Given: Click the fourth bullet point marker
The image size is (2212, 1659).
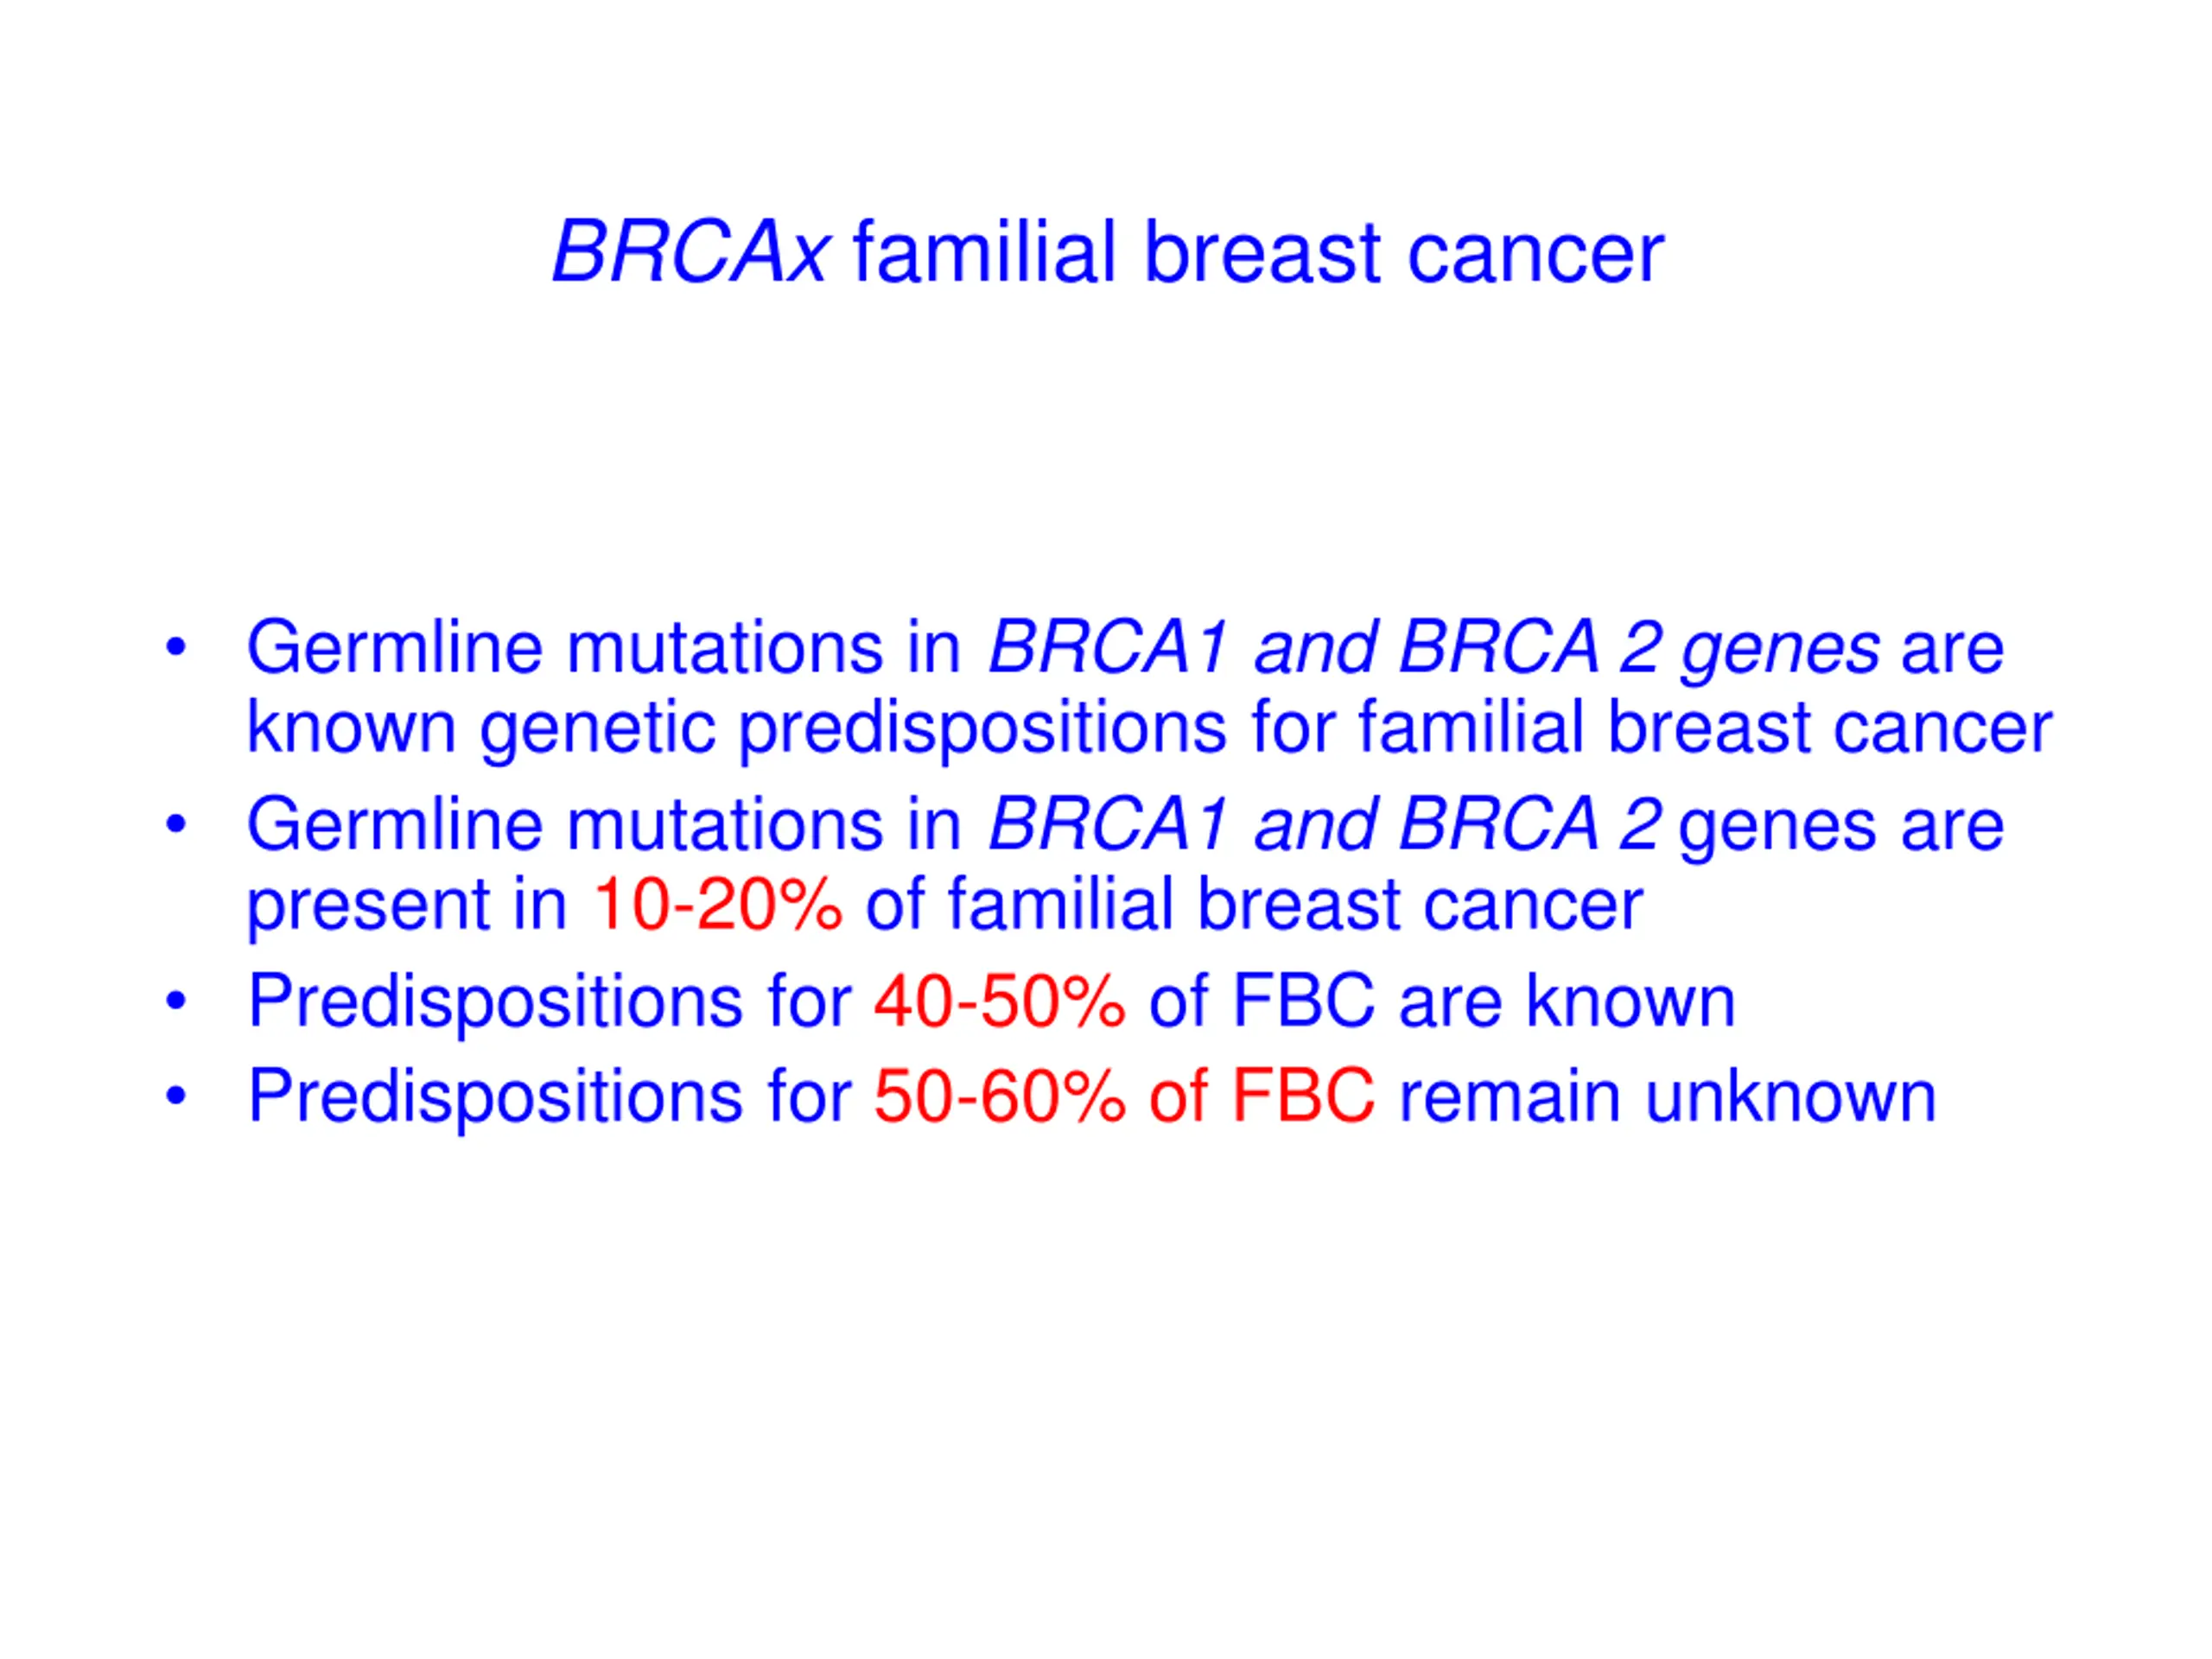Looking at the screenshot, I should (176, 1096).
